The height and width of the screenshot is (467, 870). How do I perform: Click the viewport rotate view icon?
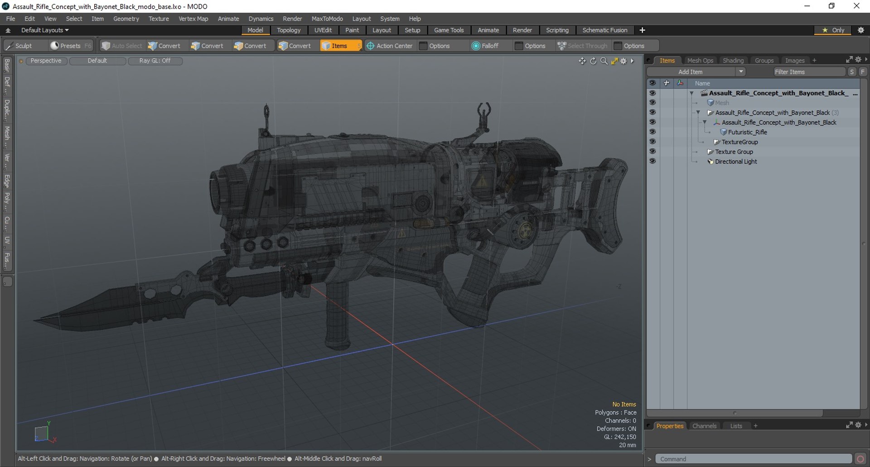[593, 61]
